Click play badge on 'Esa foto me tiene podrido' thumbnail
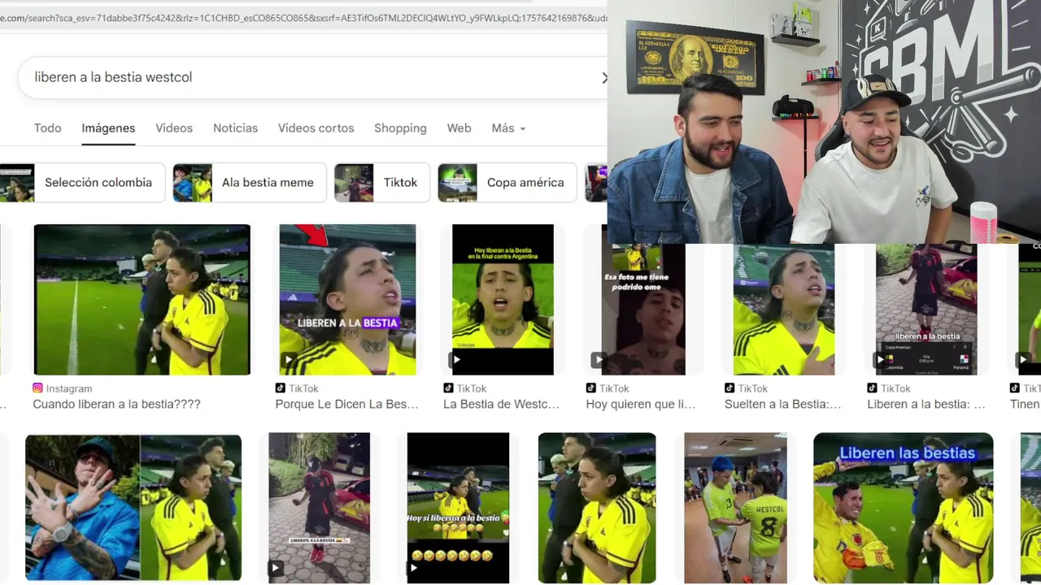This screenshot has width=1041, height=585. pyautogui.click(x=599, y=360)
